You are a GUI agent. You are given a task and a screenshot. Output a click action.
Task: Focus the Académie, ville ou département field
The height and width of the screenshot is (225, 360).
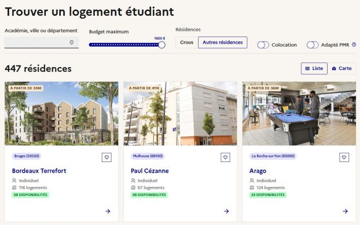click(42, 42)
